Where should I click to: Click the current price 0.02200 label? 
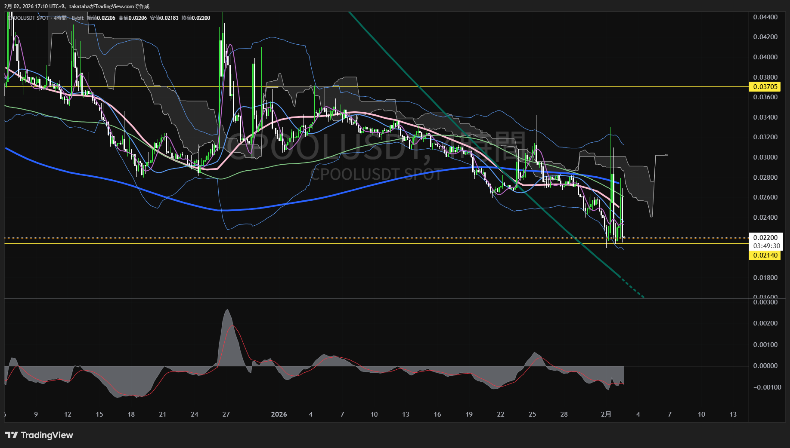tap(765, 237)
